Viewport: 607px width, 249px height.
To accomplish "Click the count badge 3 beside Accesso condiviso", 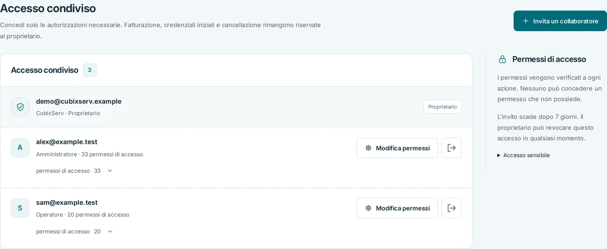I will 90,70.
